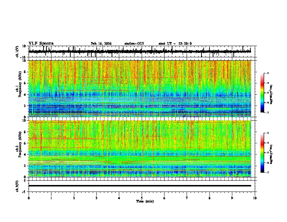Click the "Time (min)" x-axis label
The height and width of the screenshot is (222, 287).
tap(145, 201)
